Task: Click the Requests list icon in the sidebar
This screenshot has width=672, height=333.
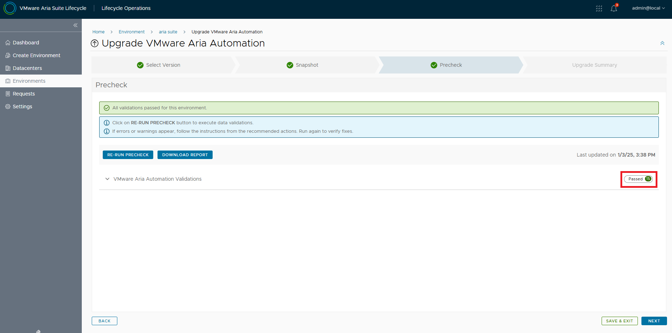Action: 8,94
